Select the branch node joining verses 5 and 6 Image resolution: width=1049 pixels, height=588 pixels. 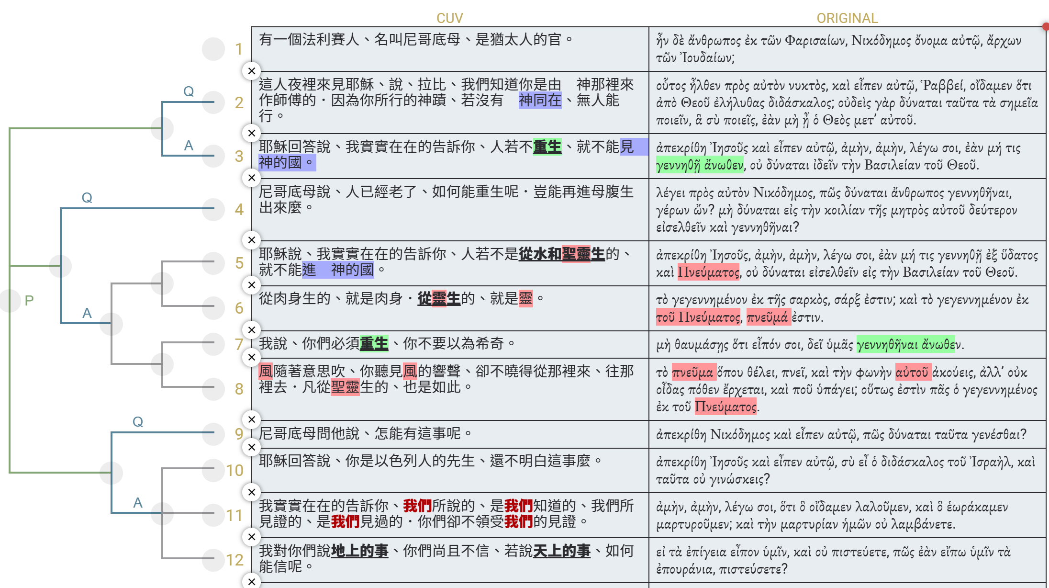(x=162, y=283)
